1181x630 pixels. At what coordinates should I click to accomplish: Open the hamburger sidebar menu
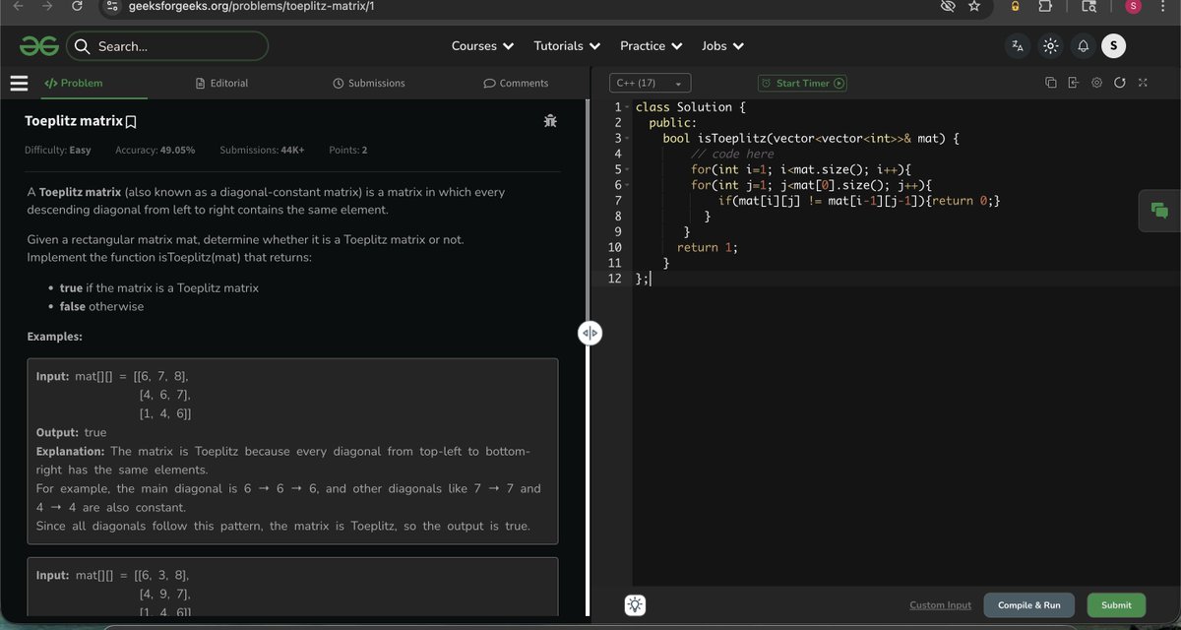[18, 84]
